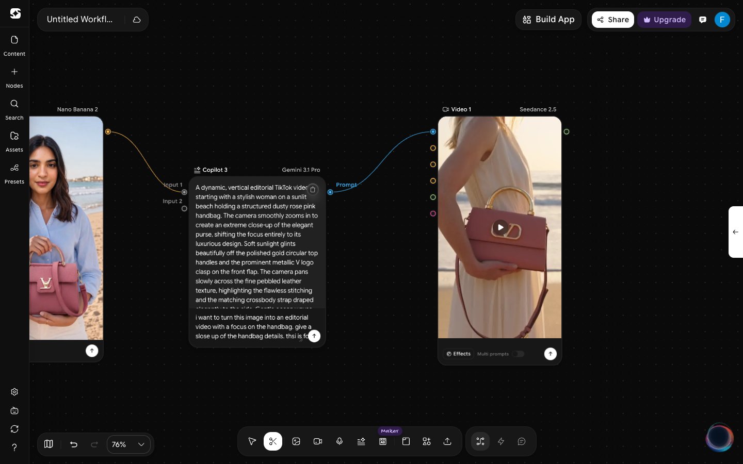
Task: Click the app logo in top-left corner
Action: pyautogui.click(x=15, y=14)
